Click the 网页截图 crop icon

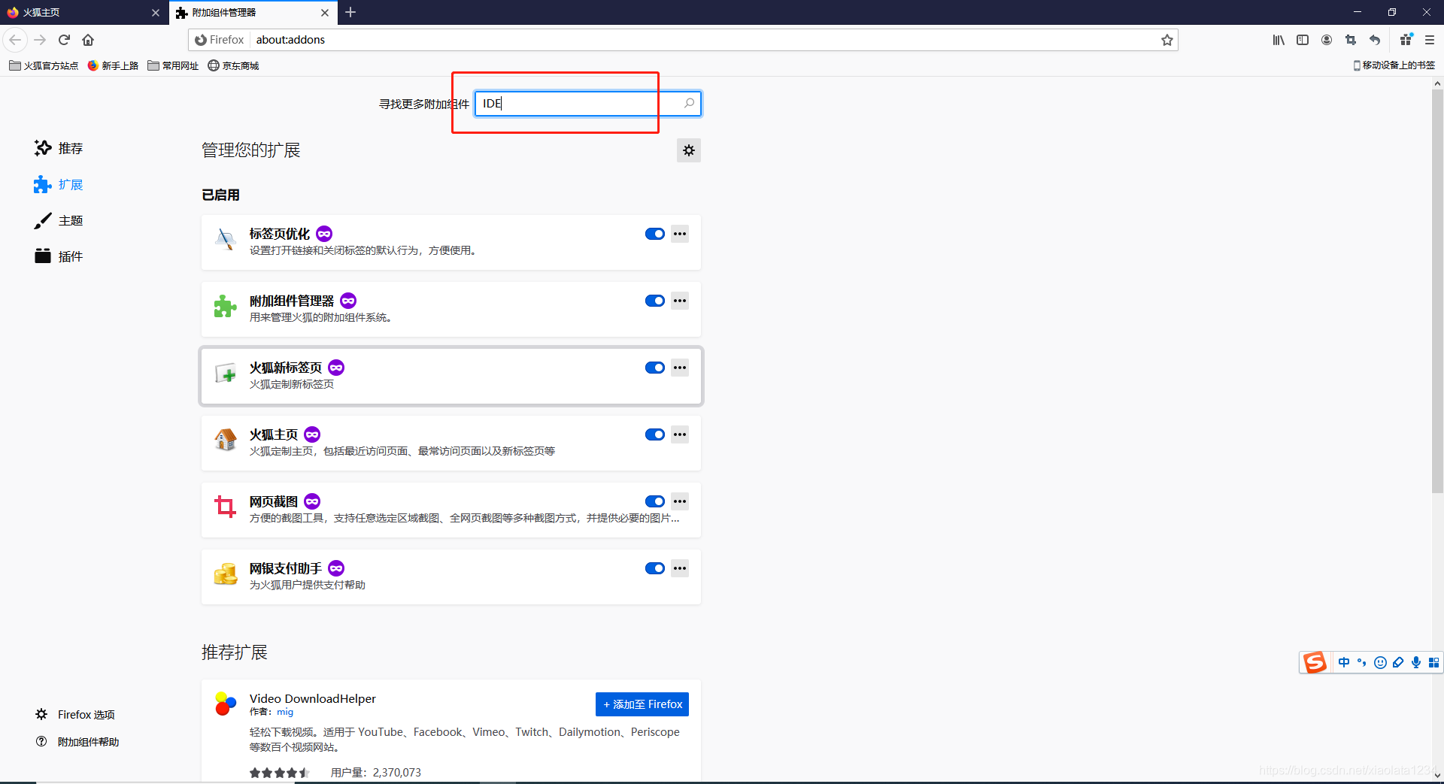[x=226, y=507]
